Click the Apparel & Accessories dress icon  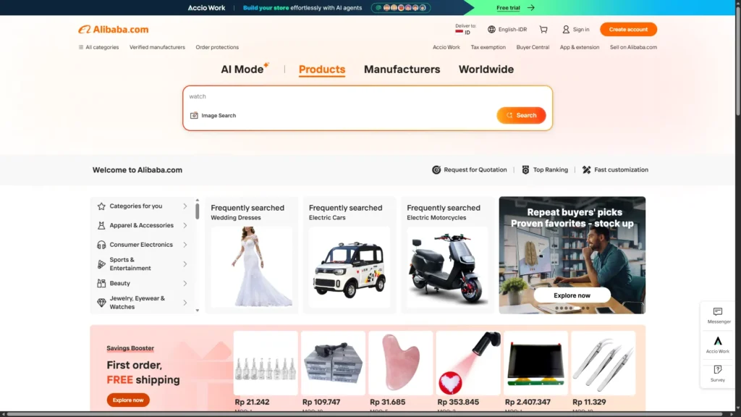(x=101, y=226)
